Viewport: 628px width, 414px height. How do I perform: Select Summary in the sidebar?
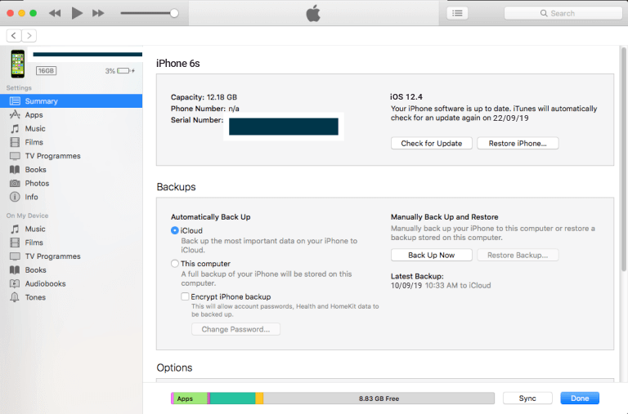click(71, 101)
